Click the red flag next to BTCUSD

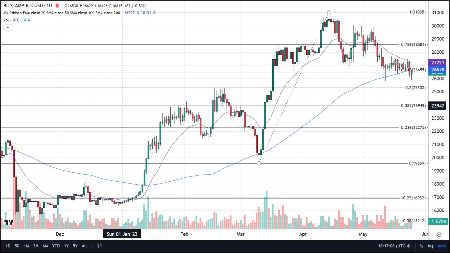click(57, 6)
